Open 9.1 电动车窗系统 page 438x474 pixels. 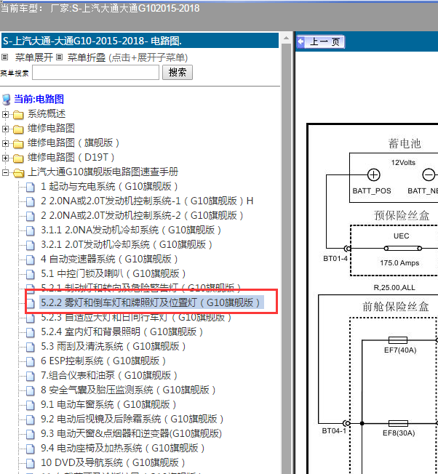(x=108, y=404)
